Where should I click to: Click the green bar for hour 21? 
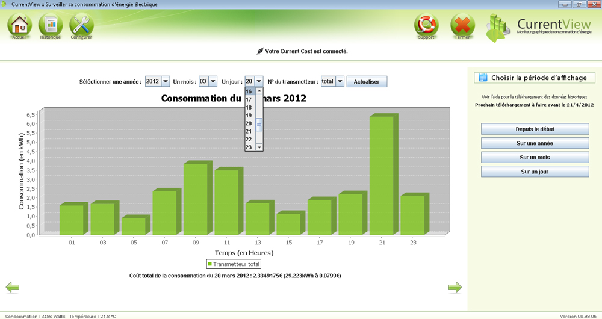click(x=381, y=175)
